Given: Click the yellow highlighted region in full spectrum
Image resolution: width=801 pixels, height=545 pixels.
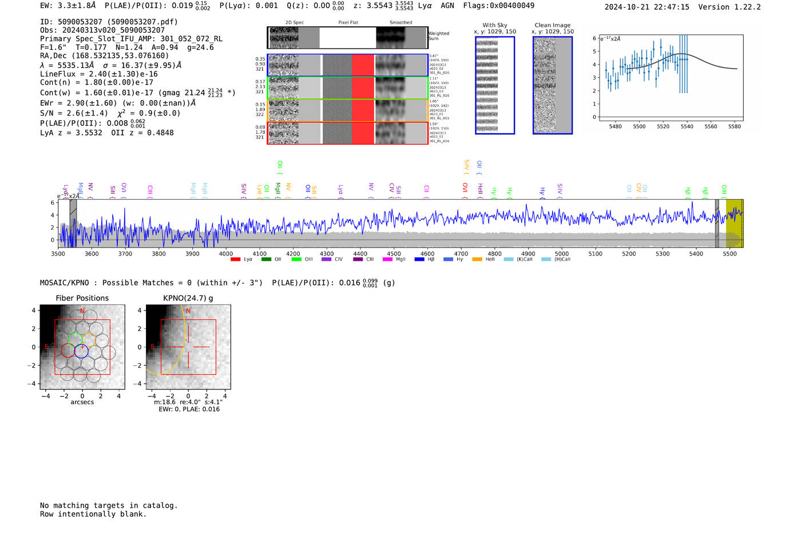Looking at the screenshot, I should pos(734,224).
